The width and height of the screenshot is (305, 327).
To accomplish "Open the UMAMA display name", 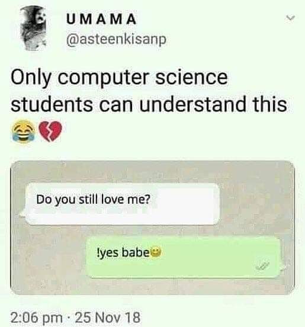I will 101,19.
